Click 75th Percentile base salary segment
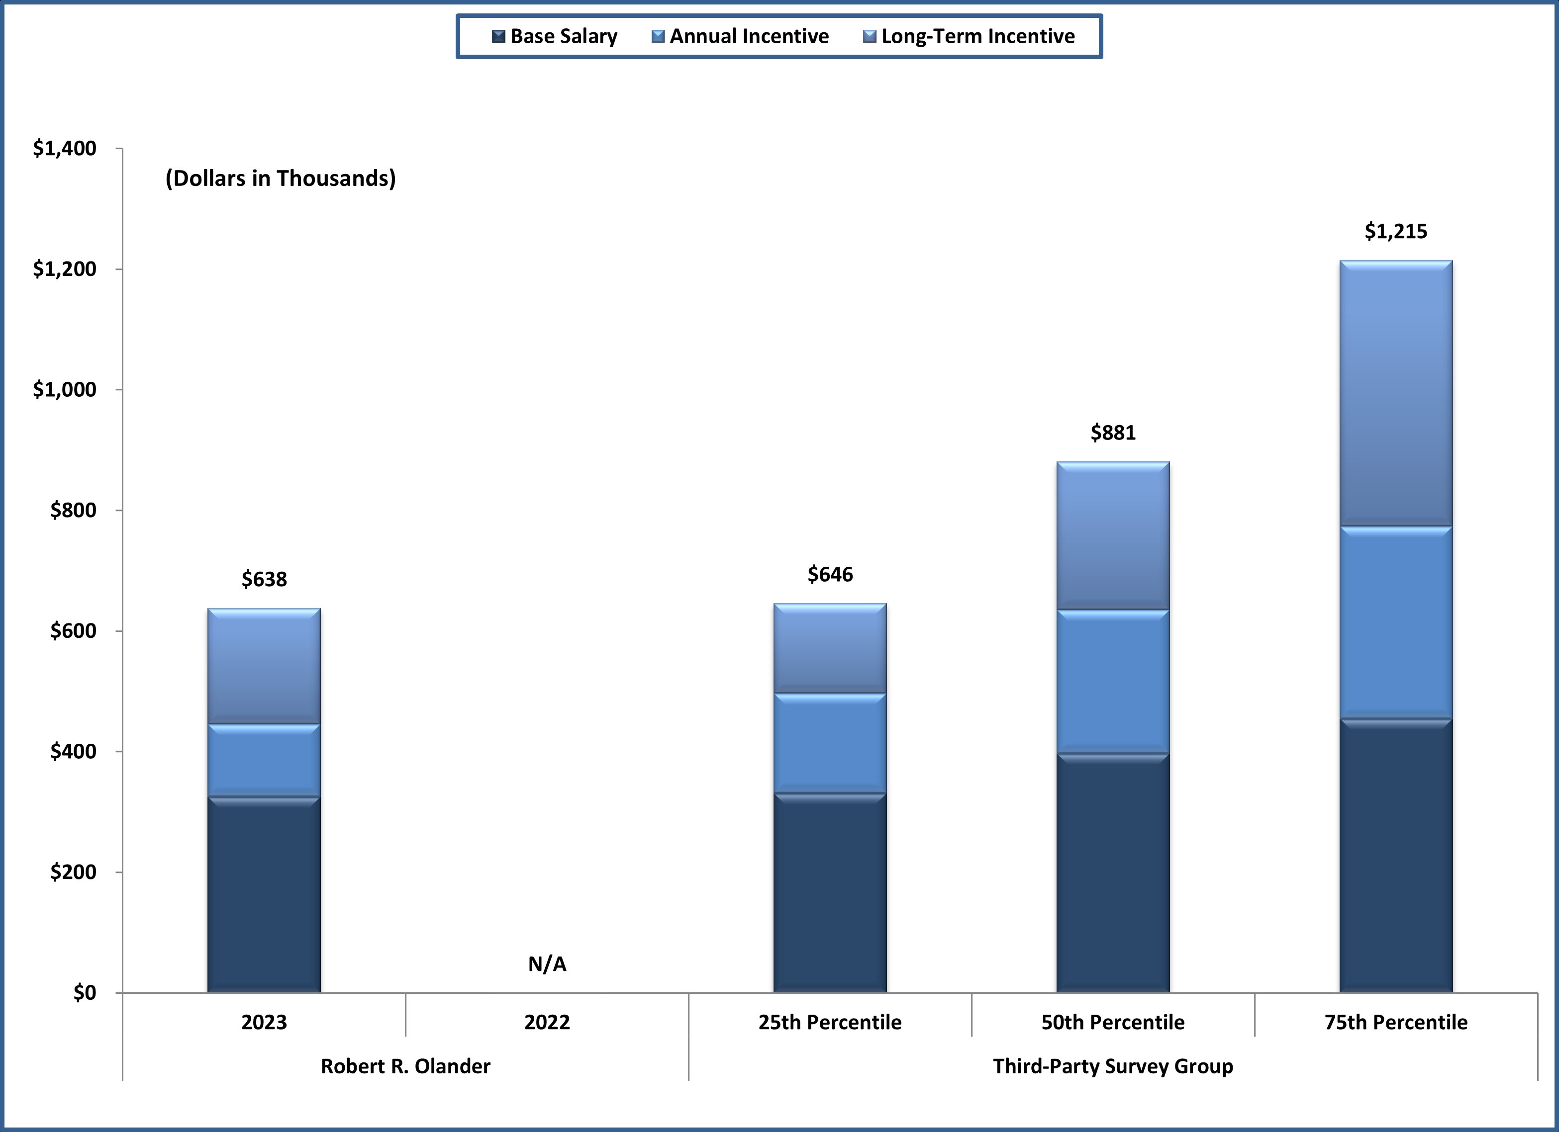Screen dimensions: 1559x1132 pos(1396,855)
